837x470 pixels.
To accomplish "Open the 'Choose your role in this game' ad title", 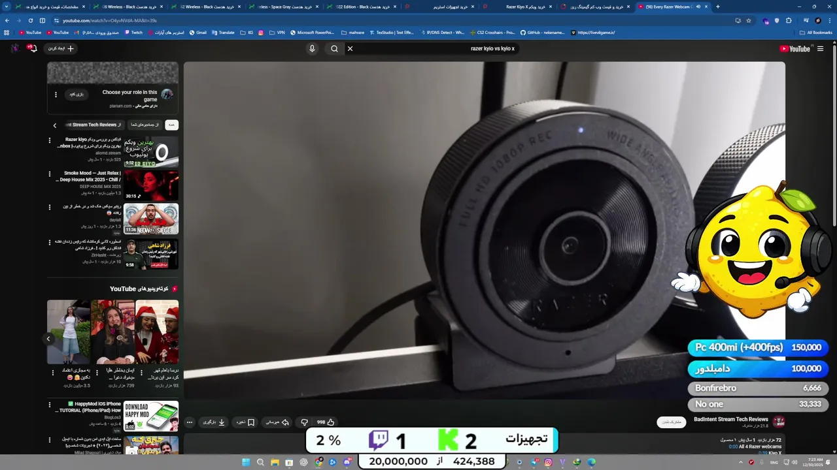I will 129,96.
